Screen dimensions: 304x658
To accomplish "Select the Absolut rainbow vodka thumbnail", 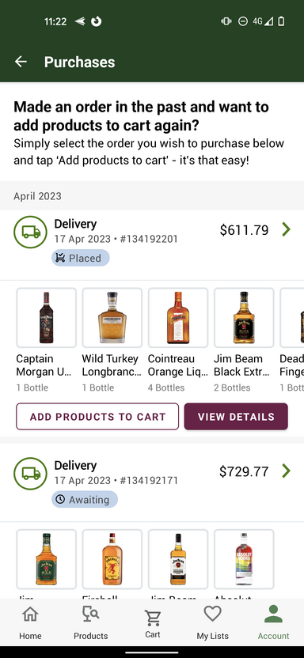I will click(244, 559).
